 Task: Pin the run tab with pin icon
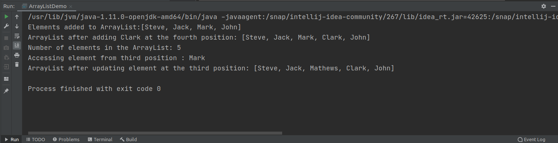click(6, 91)
